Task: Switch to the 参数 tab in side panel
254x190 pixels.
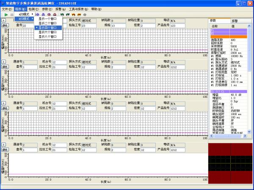Action: click(219, 21)
